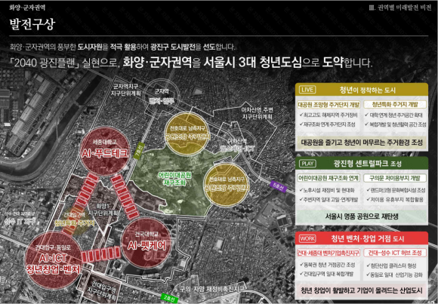
Task: Click the 주변지역 일대 고밀·연계개발 item
Action: coord(328,199)
